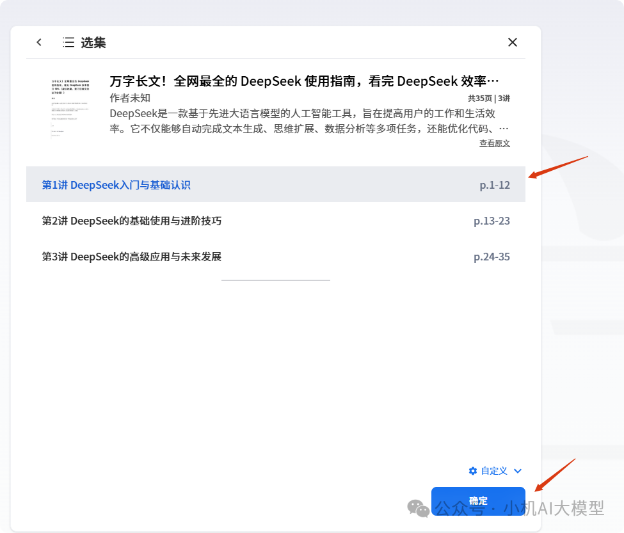The image size is (624, 533).
Task: Click the 自定义 label
Action: click(x=494, y=471)
